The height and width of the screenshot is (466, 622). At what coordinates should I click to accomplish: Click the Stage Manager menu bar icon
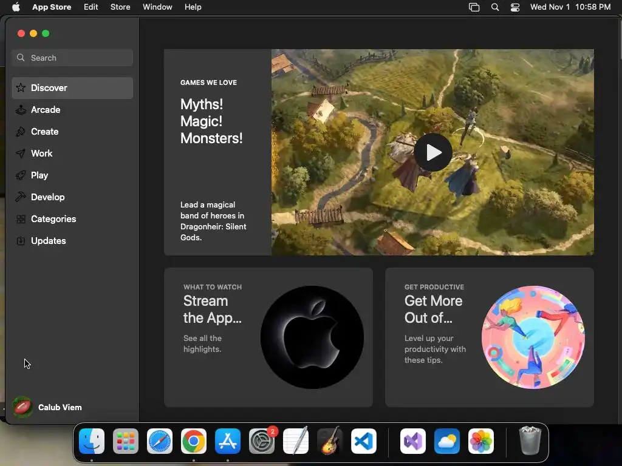point(474,7)
